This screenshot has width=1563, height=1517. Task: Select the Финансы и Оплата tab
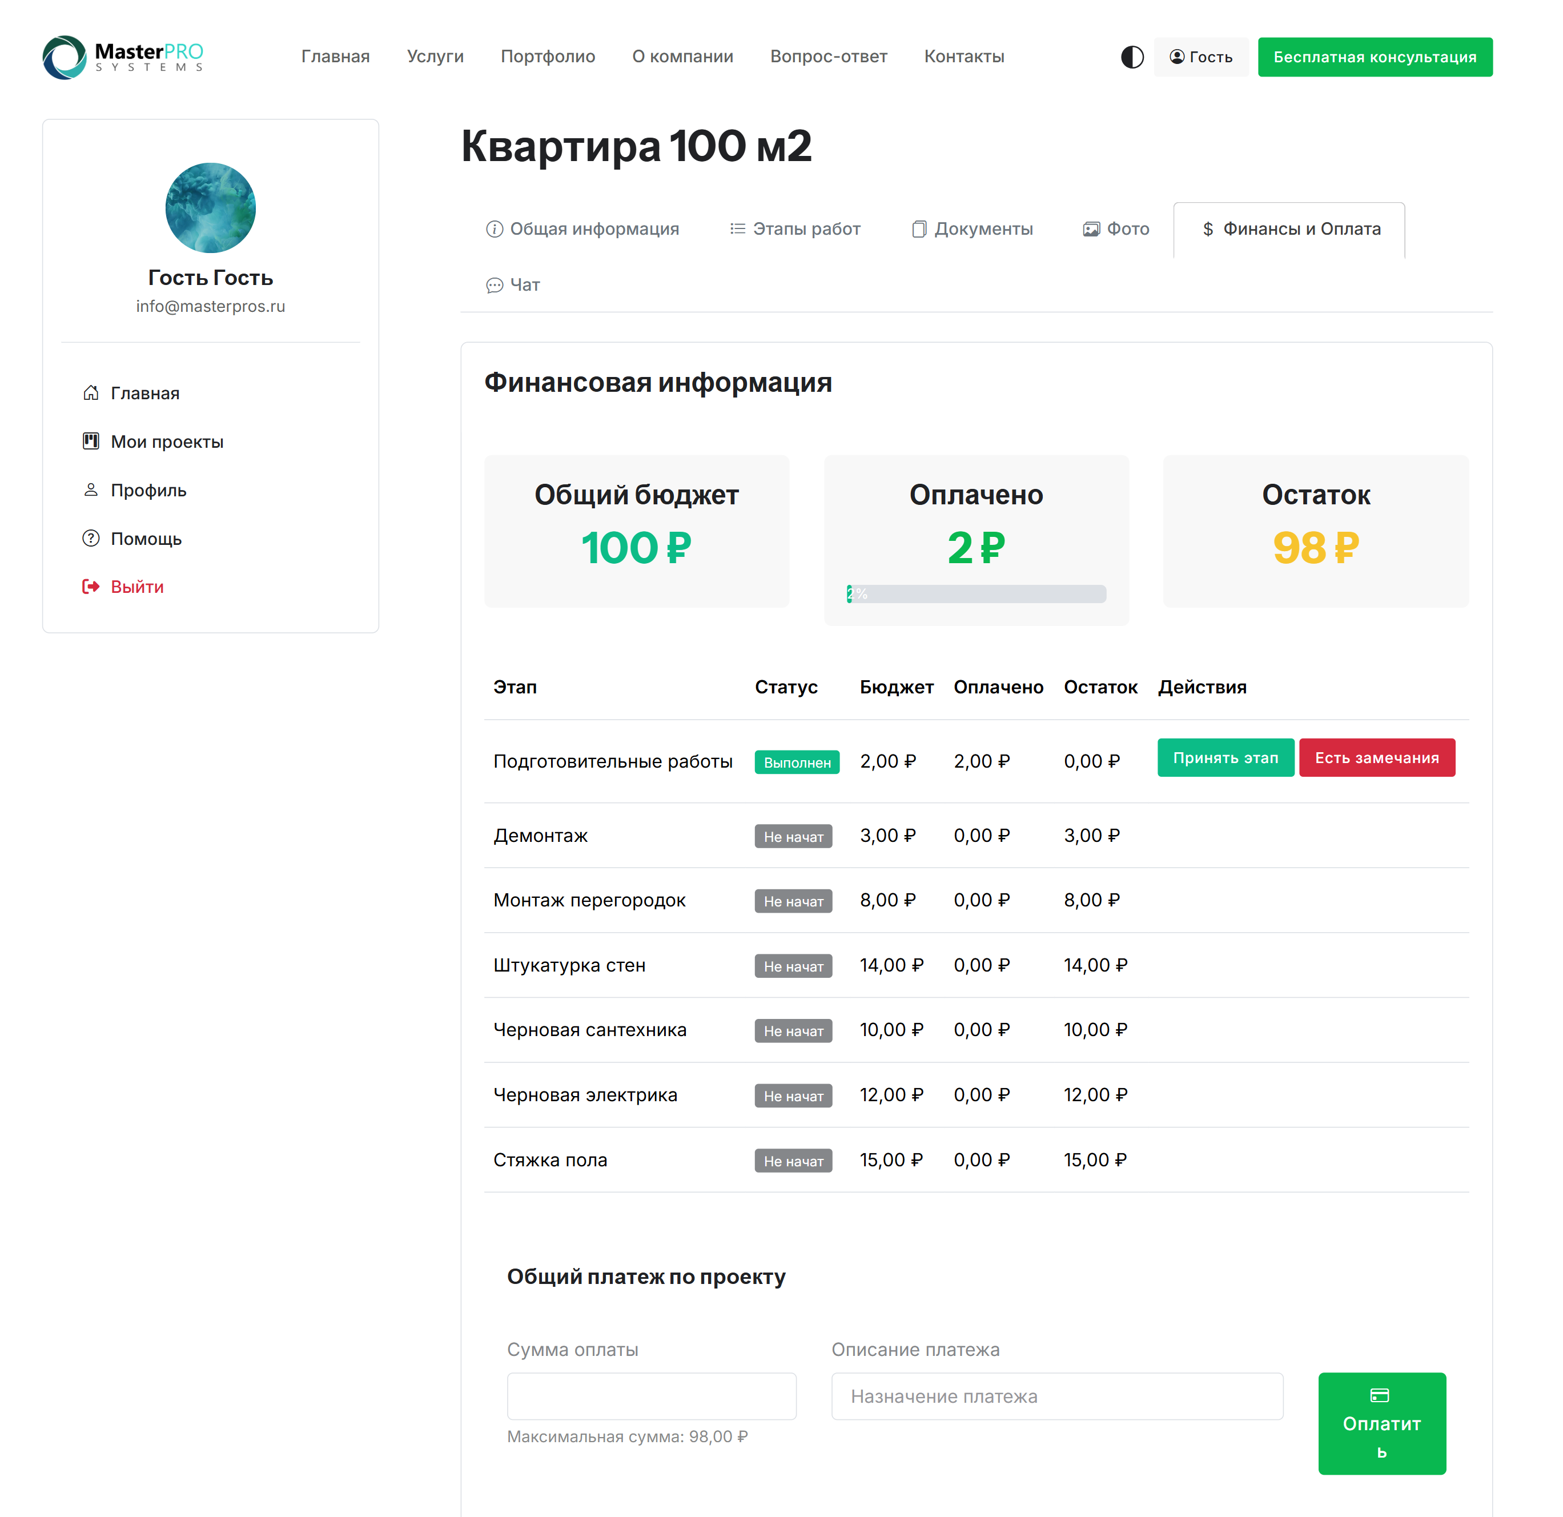pos(1289,229)
